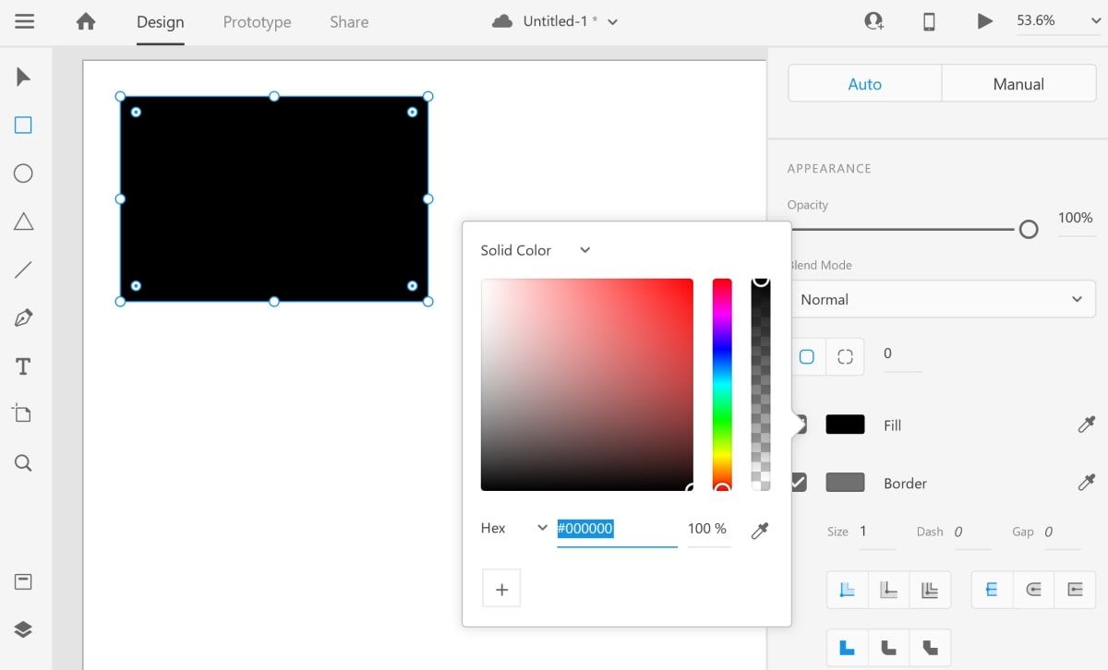Click the Border color swatch

point(845,483)
